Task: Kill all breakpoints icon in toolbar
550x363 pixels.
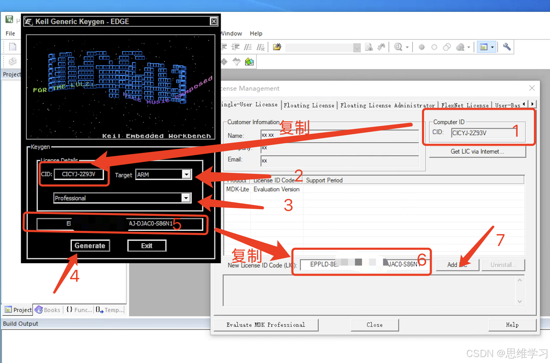Action: [x=460, y=47]
